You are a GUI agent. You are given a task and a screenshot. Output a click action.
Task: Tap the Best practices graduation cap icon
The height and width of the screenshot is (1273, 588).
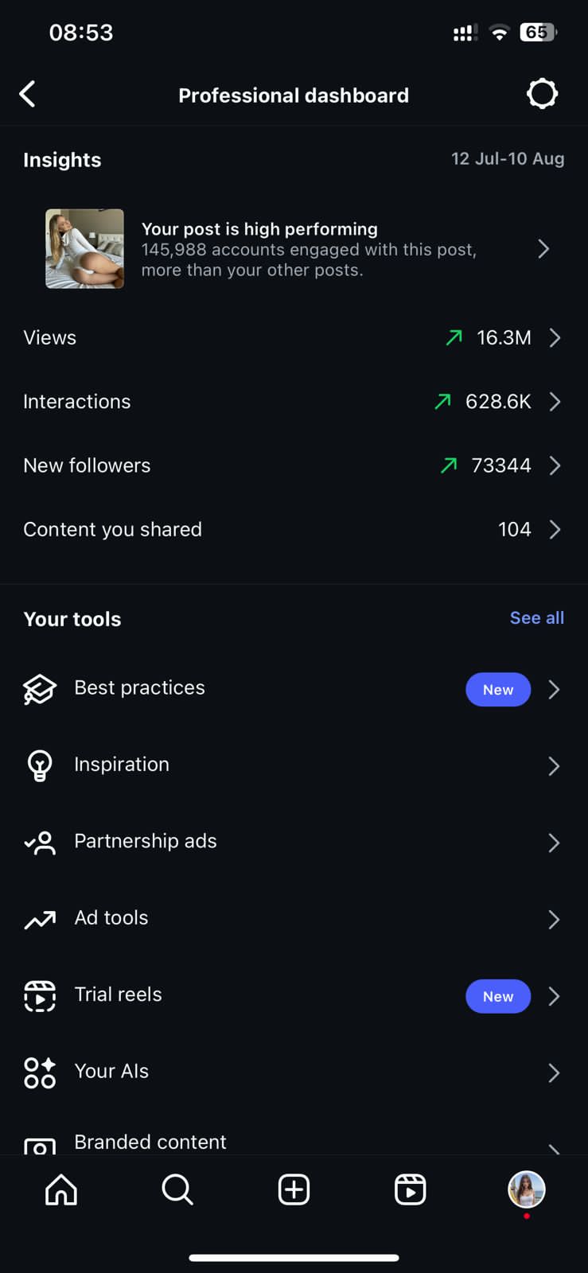(39, 689)
